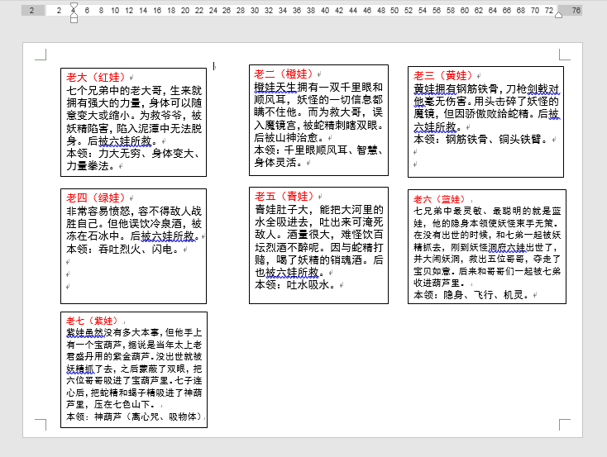Image resolution: width=607 pixels, height=457 pixels.
Task: Click the heading 老大（红娃）
Action: [96, 78]
